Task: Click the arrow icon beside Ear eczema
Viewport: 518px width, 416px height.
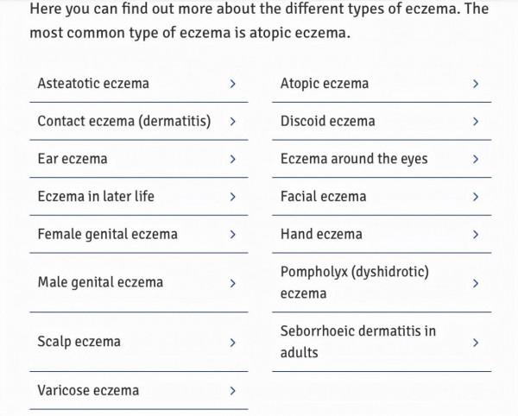Action: (233, 160)
